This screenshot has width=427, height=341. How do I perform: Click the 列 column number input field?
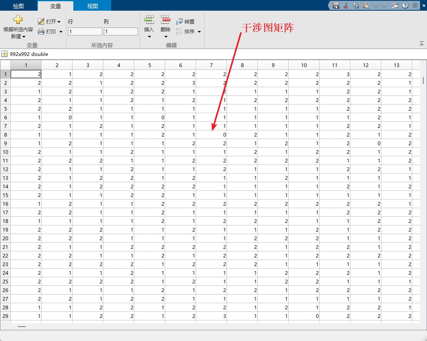pos(121,32)
